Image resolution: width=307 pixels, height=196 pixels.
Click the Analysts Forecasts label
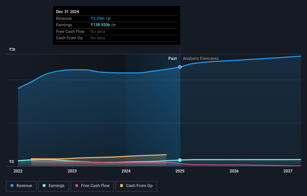[201, 59]
